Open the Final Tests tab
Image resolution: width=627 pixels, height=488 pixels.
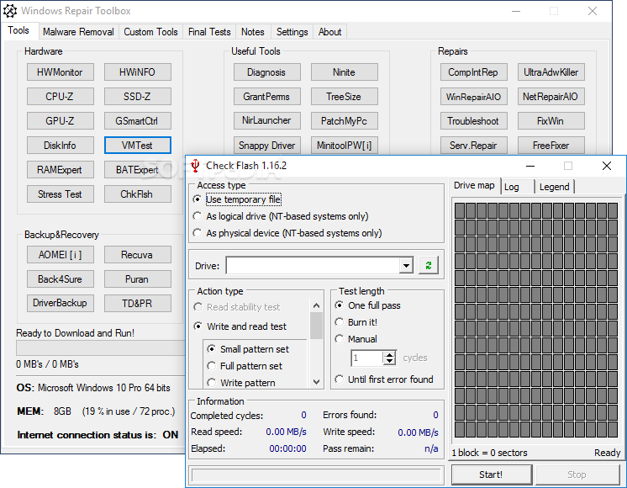pyautogui.click(x=209, y=32)
